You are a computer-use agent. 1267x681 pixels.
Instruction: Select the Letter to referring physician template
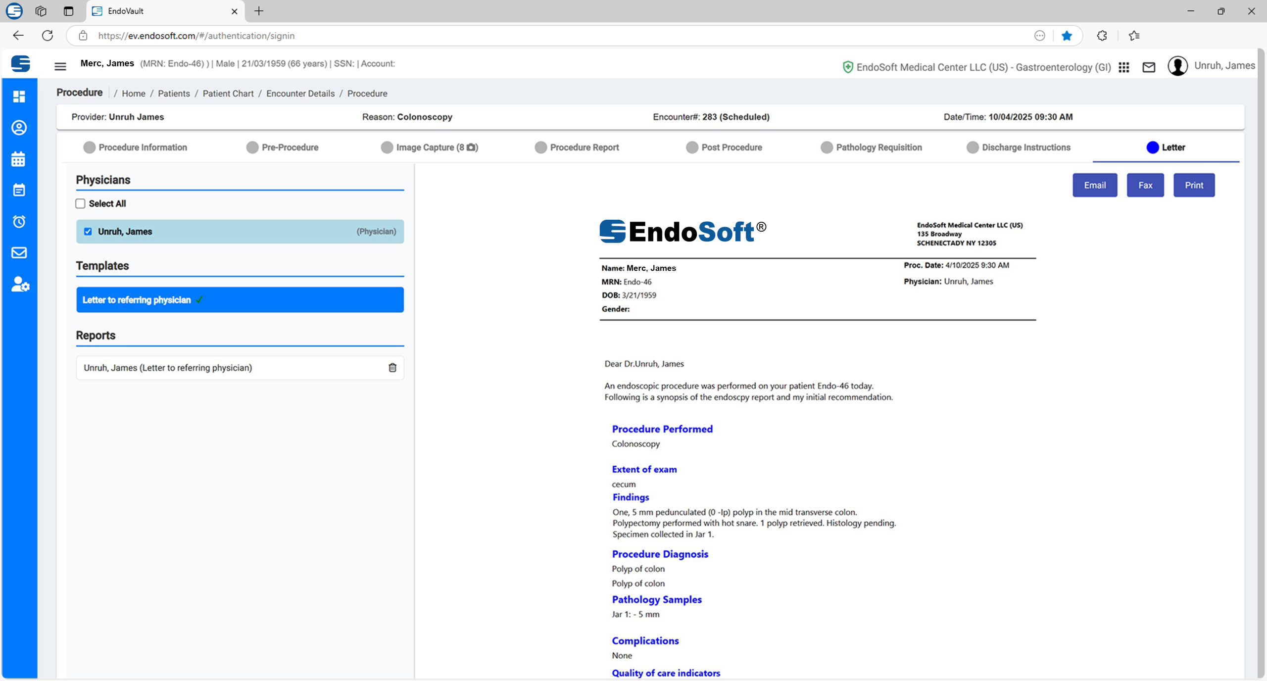[240, 300]
